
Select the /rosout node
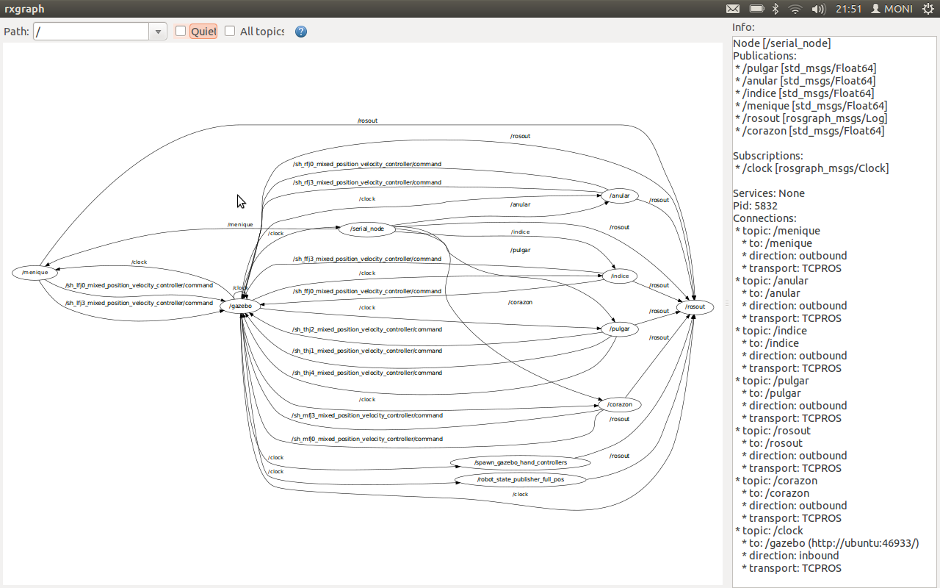(x=695, y=307)
